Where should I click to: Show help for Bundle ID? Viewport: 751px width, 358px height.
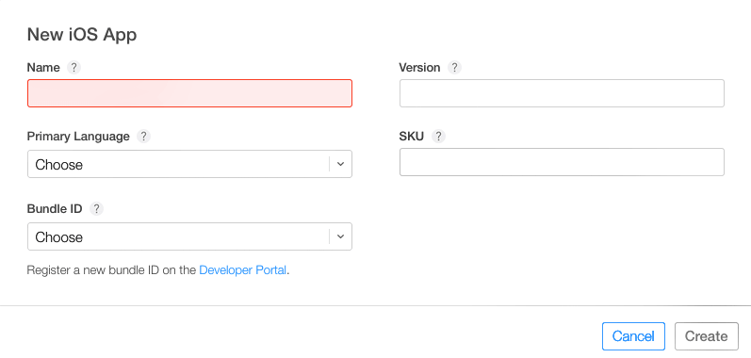tap(96, 208)
